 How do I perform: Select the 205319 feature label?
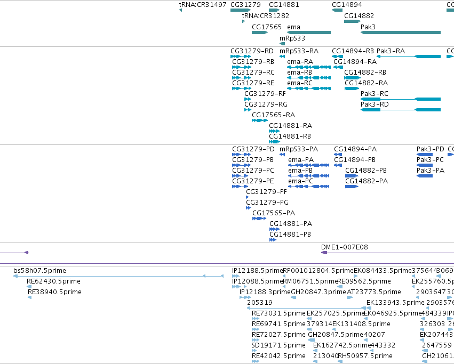click(260, 303)
